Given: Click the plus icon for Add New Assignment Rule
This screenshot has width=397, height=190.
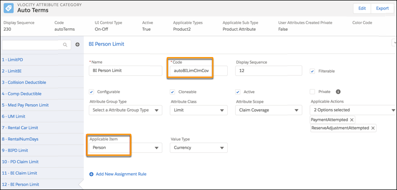Looking at the screenshot, I should (91, 174).
